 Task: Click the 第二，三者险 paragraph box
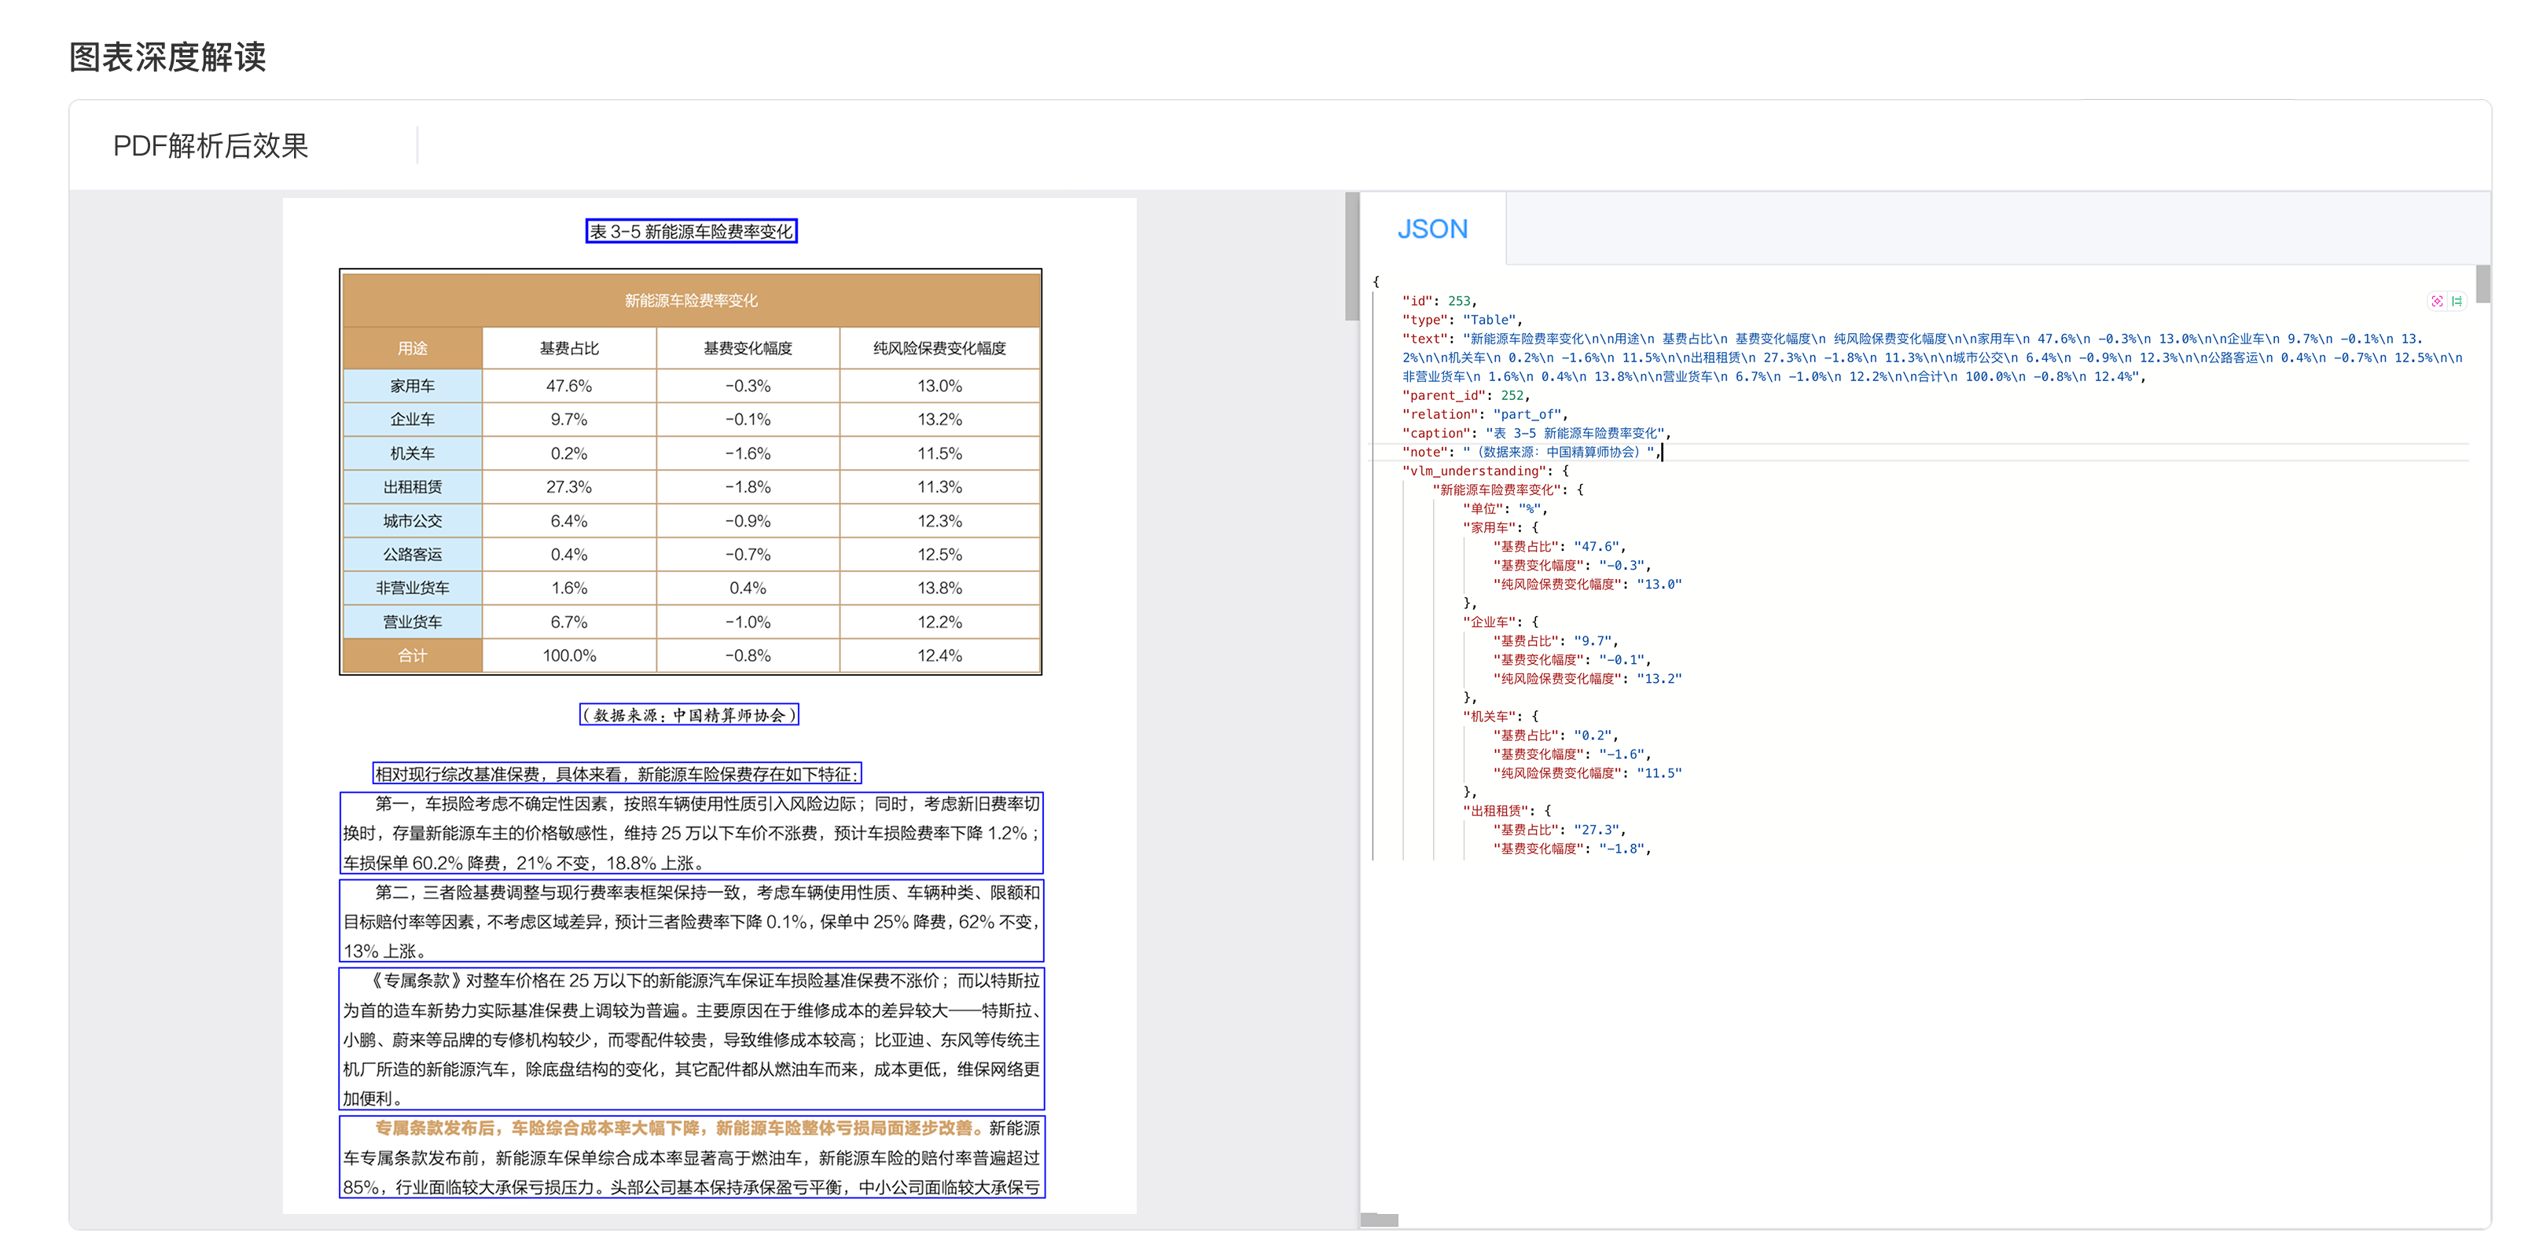click(691, 922)
